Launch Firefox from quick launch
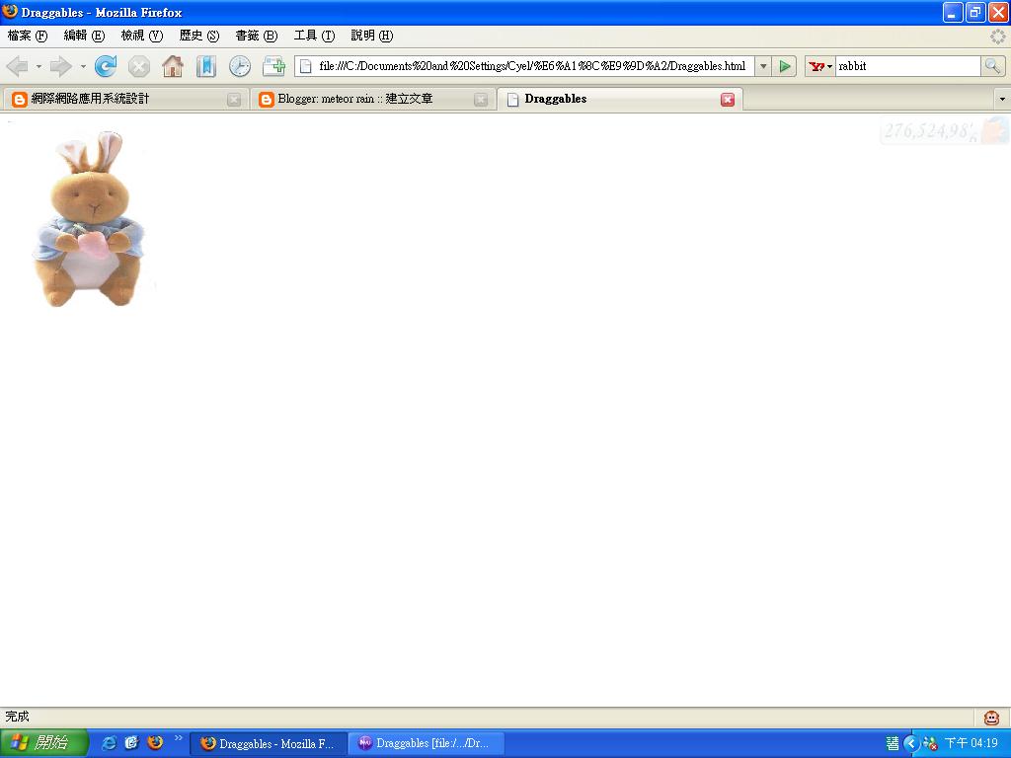The image size is (1011, 758). tap(155, 742)
